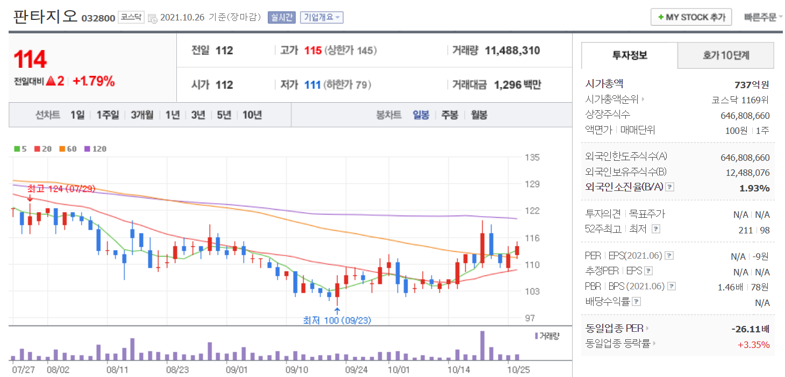785x377 pixels.
Task: Click the arrow next to 동일업종 PER
Action: (x=647, y=328)
